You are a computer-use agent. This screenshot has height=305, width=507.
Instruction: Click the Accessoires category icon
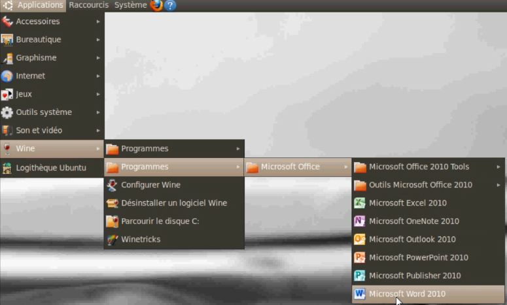7,22
